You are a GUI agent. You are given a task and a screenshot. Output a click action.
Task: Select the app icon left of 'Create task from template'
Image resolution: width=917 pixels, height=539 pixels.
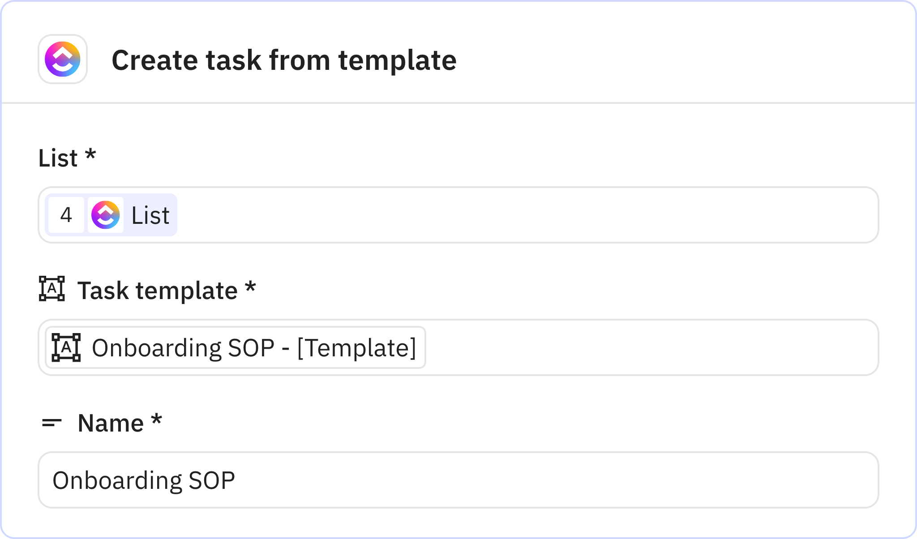(x=62, y=60)
